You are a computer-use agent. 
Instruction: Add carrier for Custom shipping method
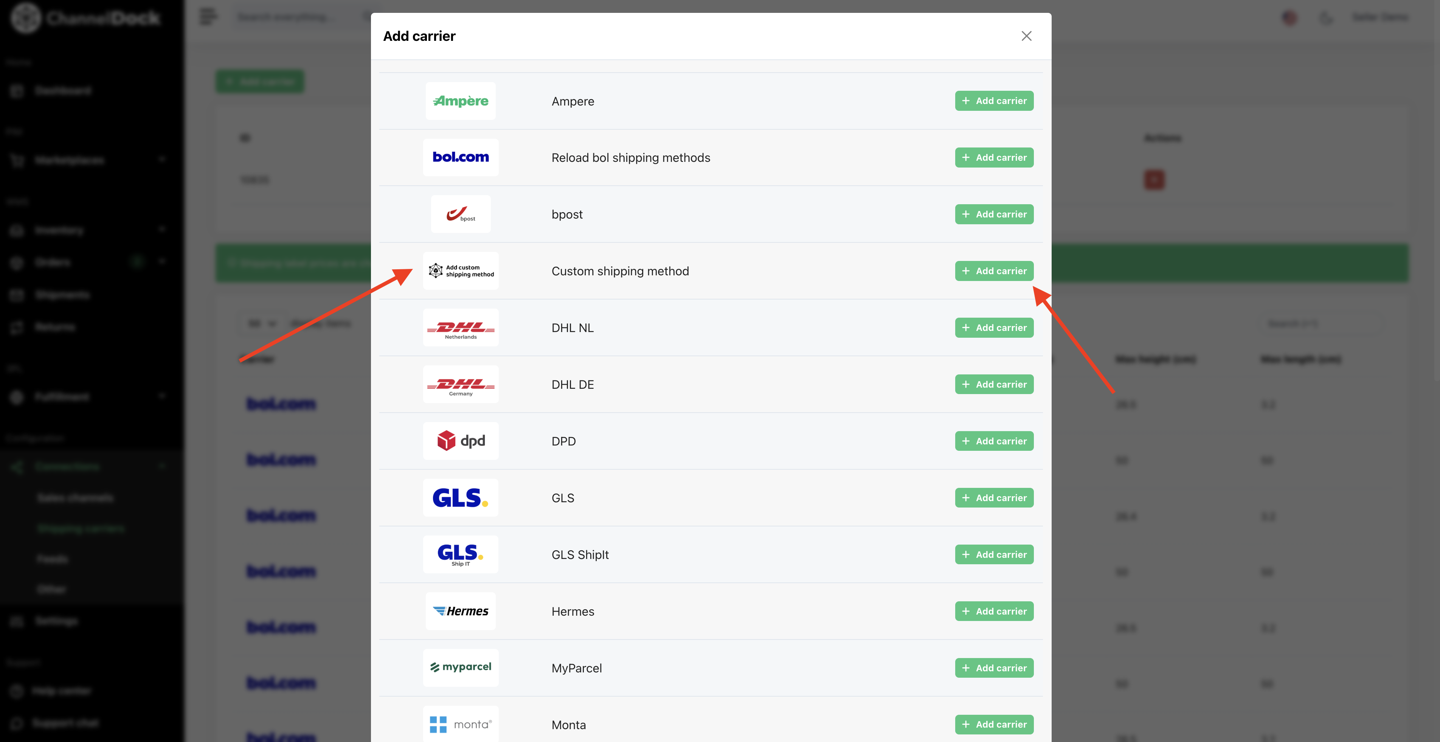[x=994, y=271]
